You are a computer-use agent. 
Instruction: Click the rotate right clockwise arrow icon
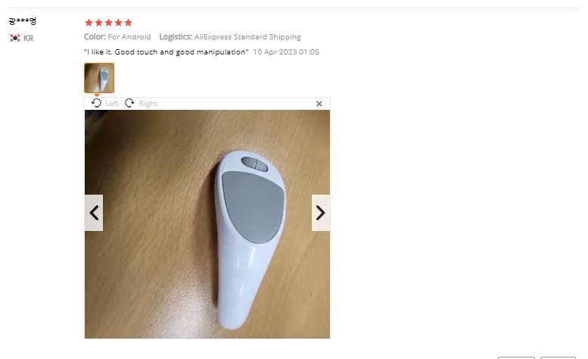tap(129, 103)
